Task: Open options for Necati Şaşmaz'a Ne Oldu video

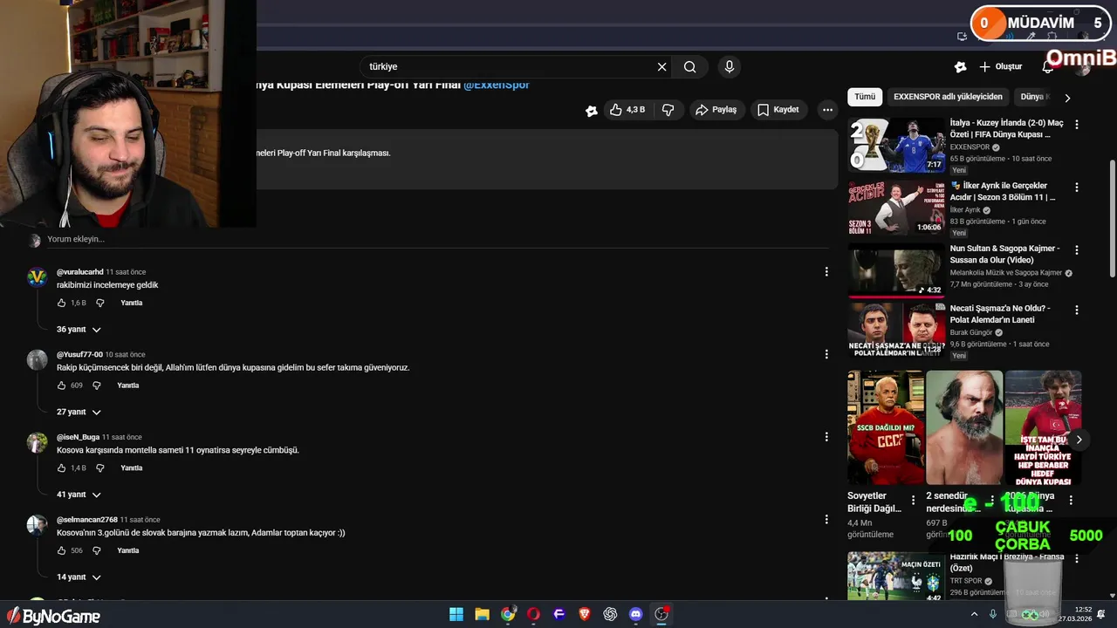Action: coord(1076,310)
